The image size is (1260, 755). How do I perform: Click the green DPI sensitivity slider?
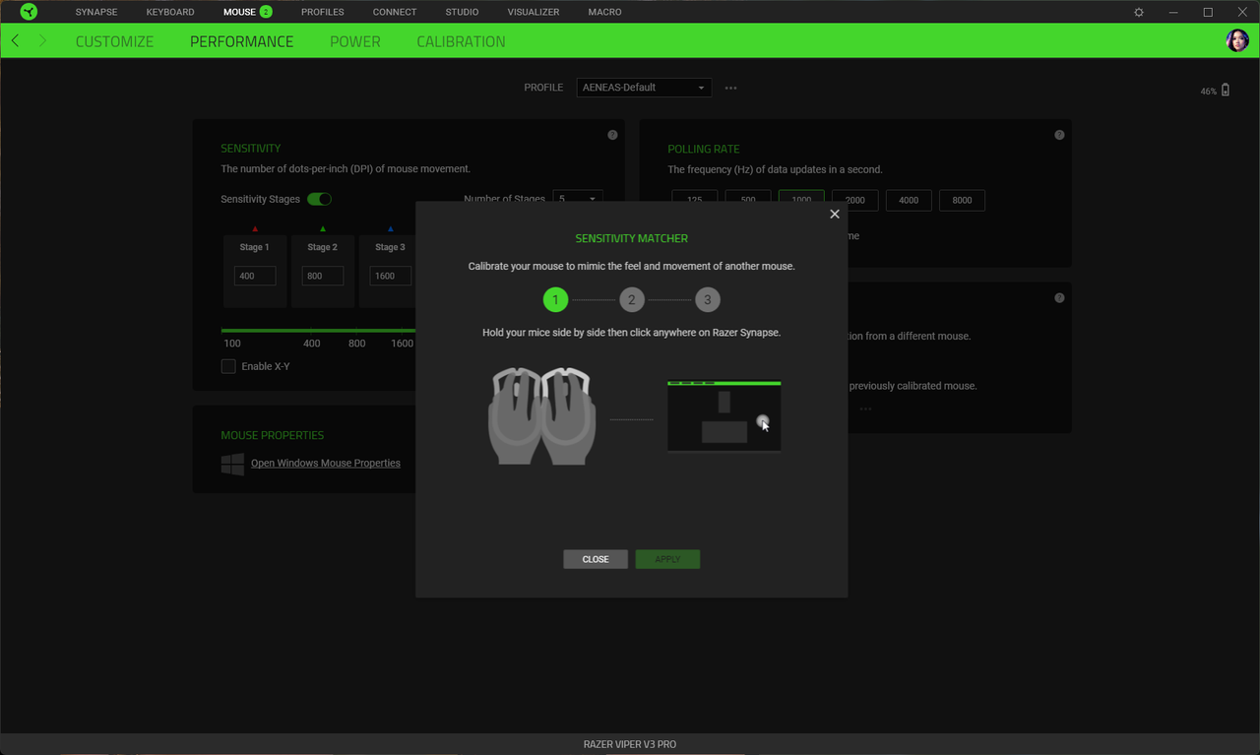pos(318,331)
